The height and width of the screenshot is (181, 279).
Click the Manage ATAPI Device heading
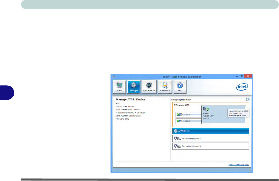click(130, 99)
